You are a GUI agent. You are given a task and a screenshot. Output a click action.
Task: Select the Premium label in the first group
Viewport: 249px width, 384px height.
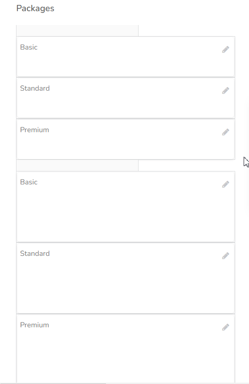click(34, 130)
